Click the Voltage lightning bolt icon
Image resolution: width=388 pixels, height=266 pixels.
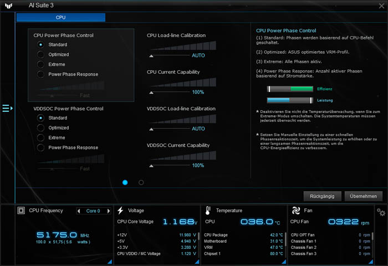tap(120, 211)
